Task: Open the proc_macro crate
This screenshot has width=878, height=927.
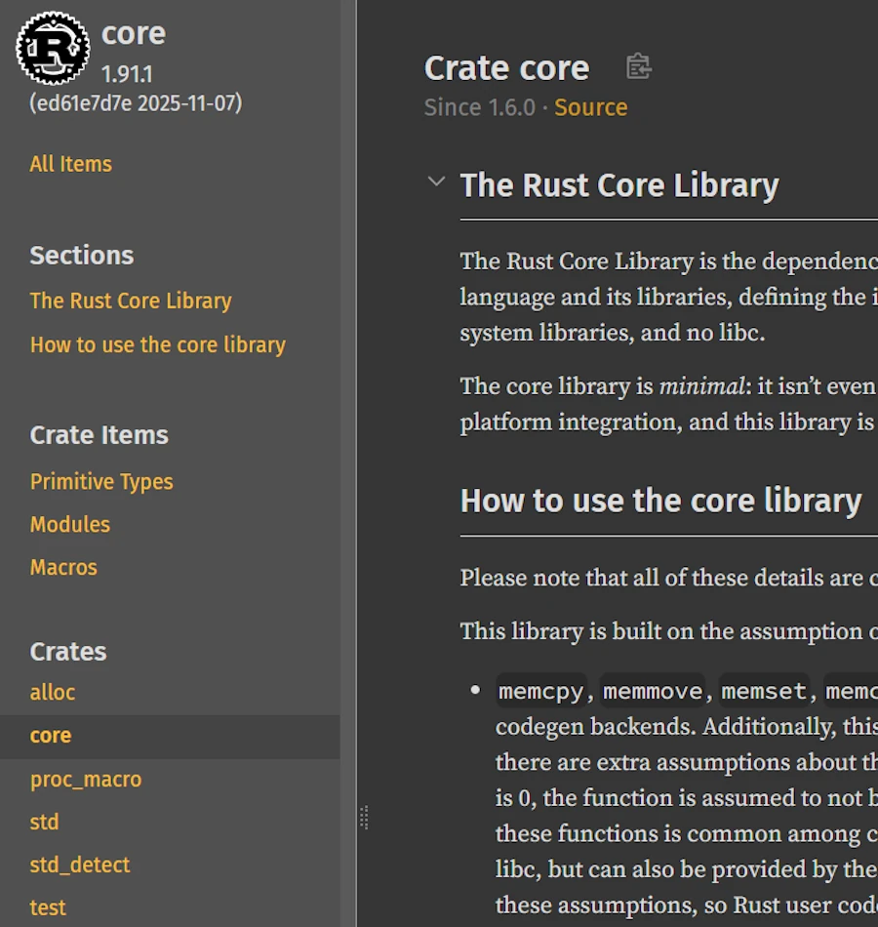Action: click(86, 779)
